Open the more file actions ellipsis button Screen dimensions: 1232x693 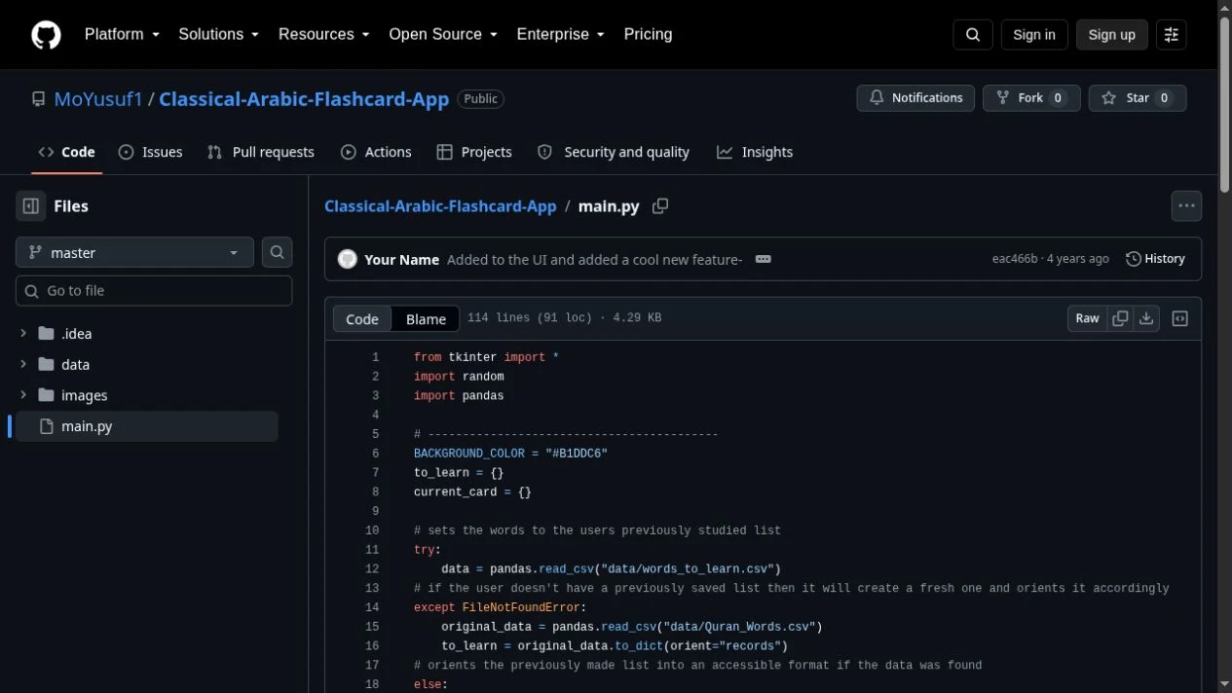click(x=1186, y=206)
